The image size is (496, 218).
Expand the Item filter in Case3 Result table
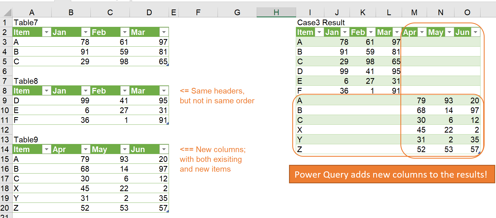(319, 32)
